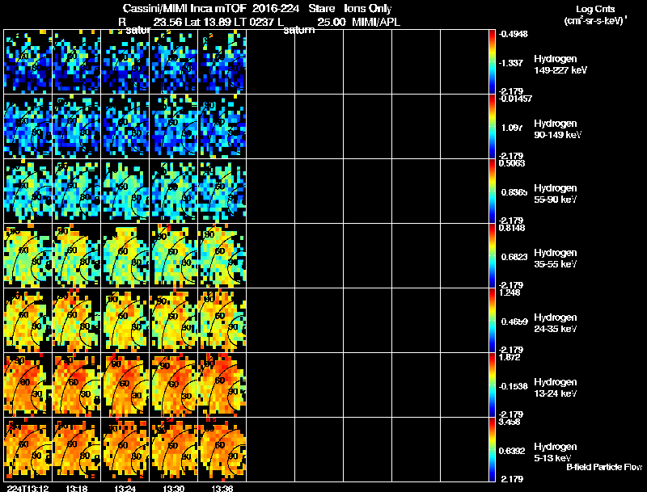Pick the 55-90 keV image at 13:36
This screenshot has height=492, width=647.
point(222,191)
